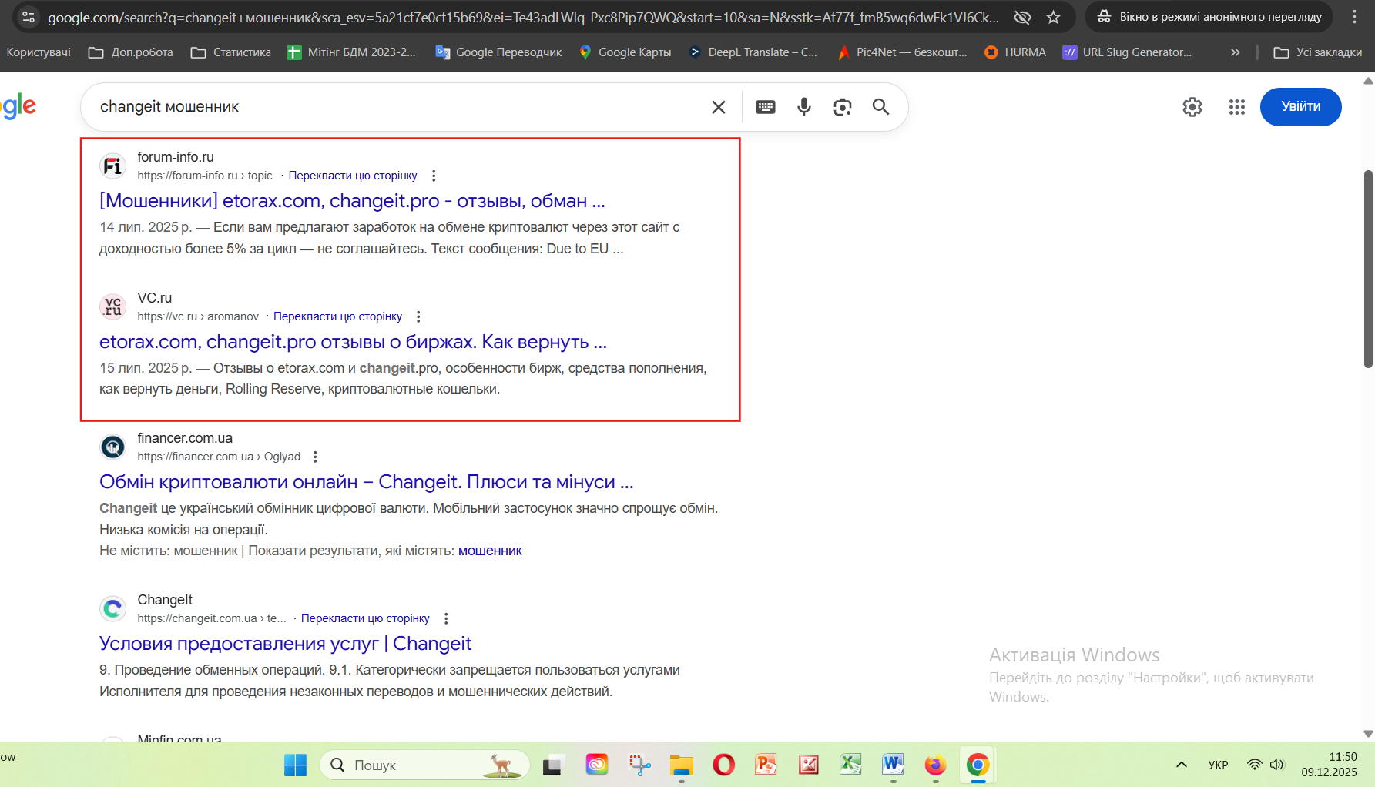
Task: Open more options for forum-info.ru result
Action: tap(434, 176)
